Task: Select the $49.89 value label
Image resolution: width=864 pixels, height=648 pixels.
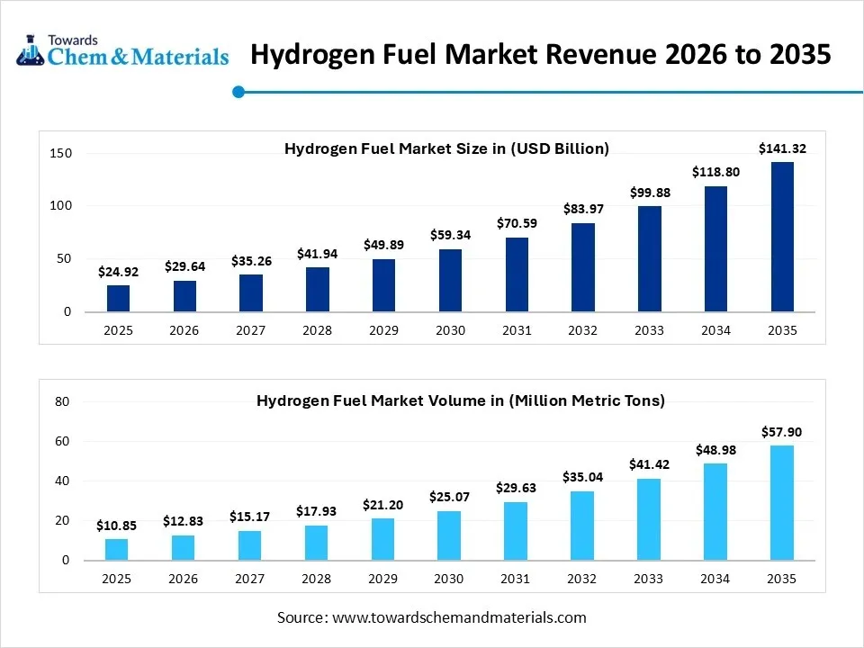Action: 383,245
